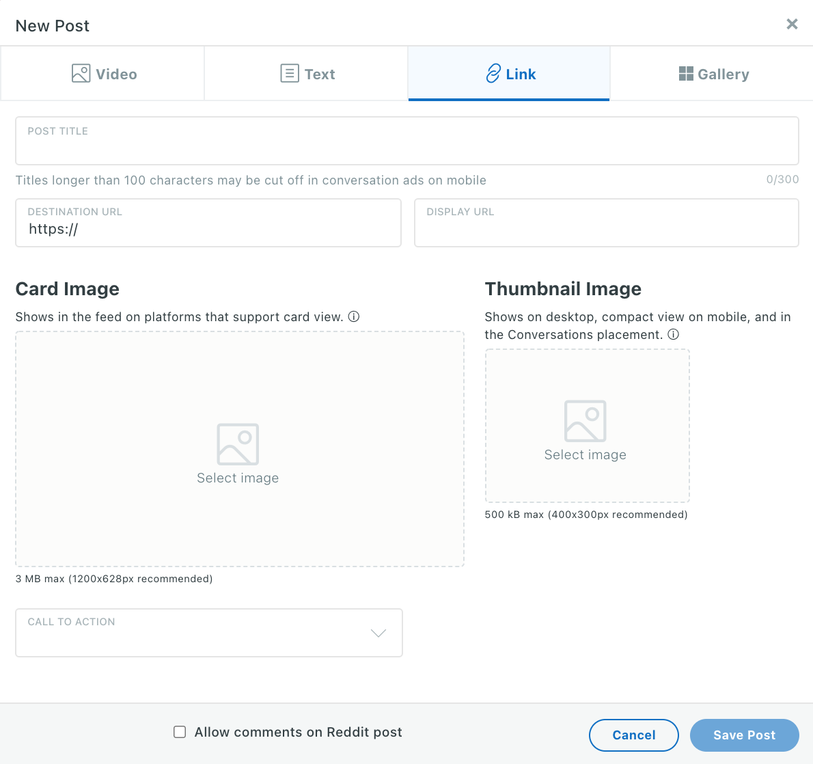The width and height of the screenshot is (813, 764).
Task: Click the Text tab document icon
Action: [x=290, y=74]
